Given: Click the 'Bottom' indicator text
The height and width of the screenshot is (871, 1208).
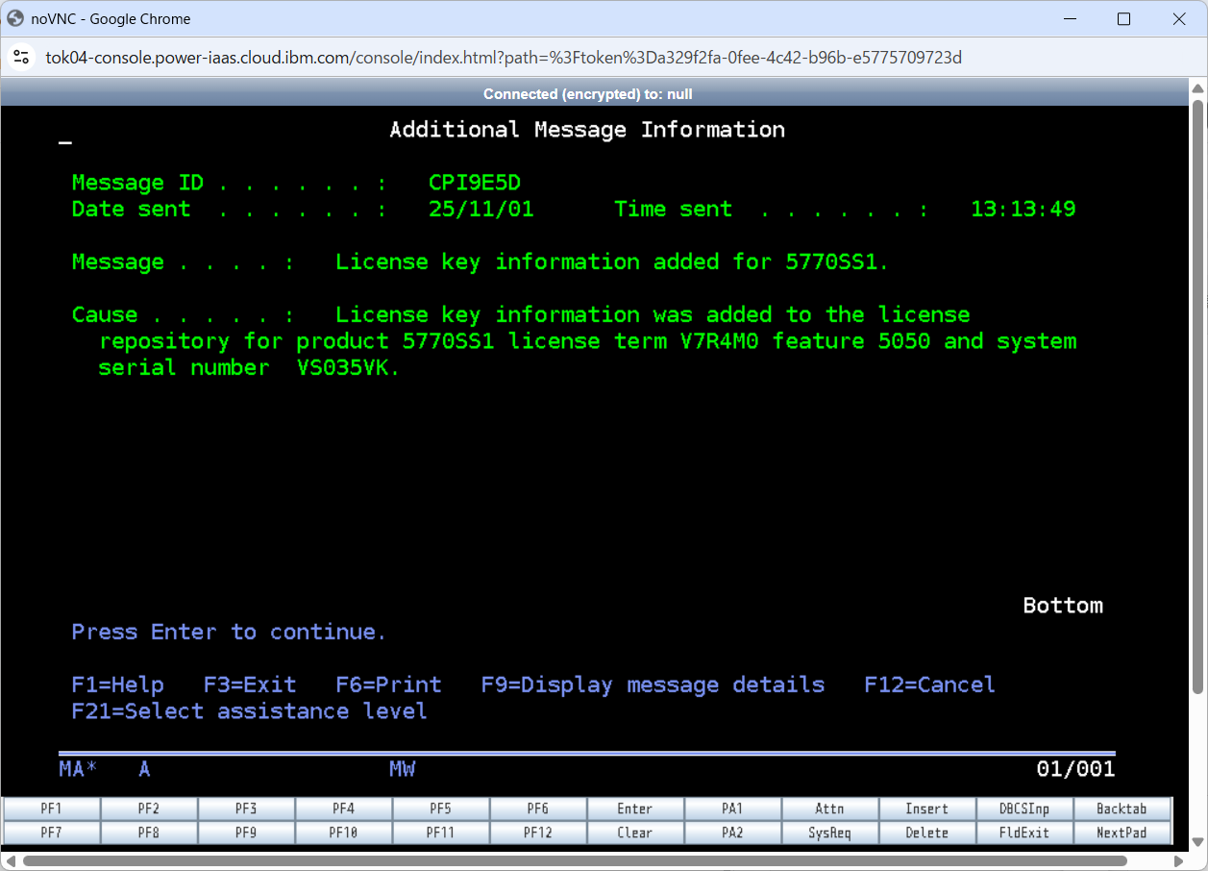Looking at the screenshot, I should pos(1063,606).
